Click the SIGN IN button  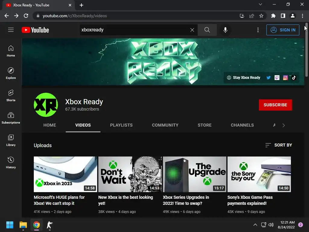coord(282,30)
